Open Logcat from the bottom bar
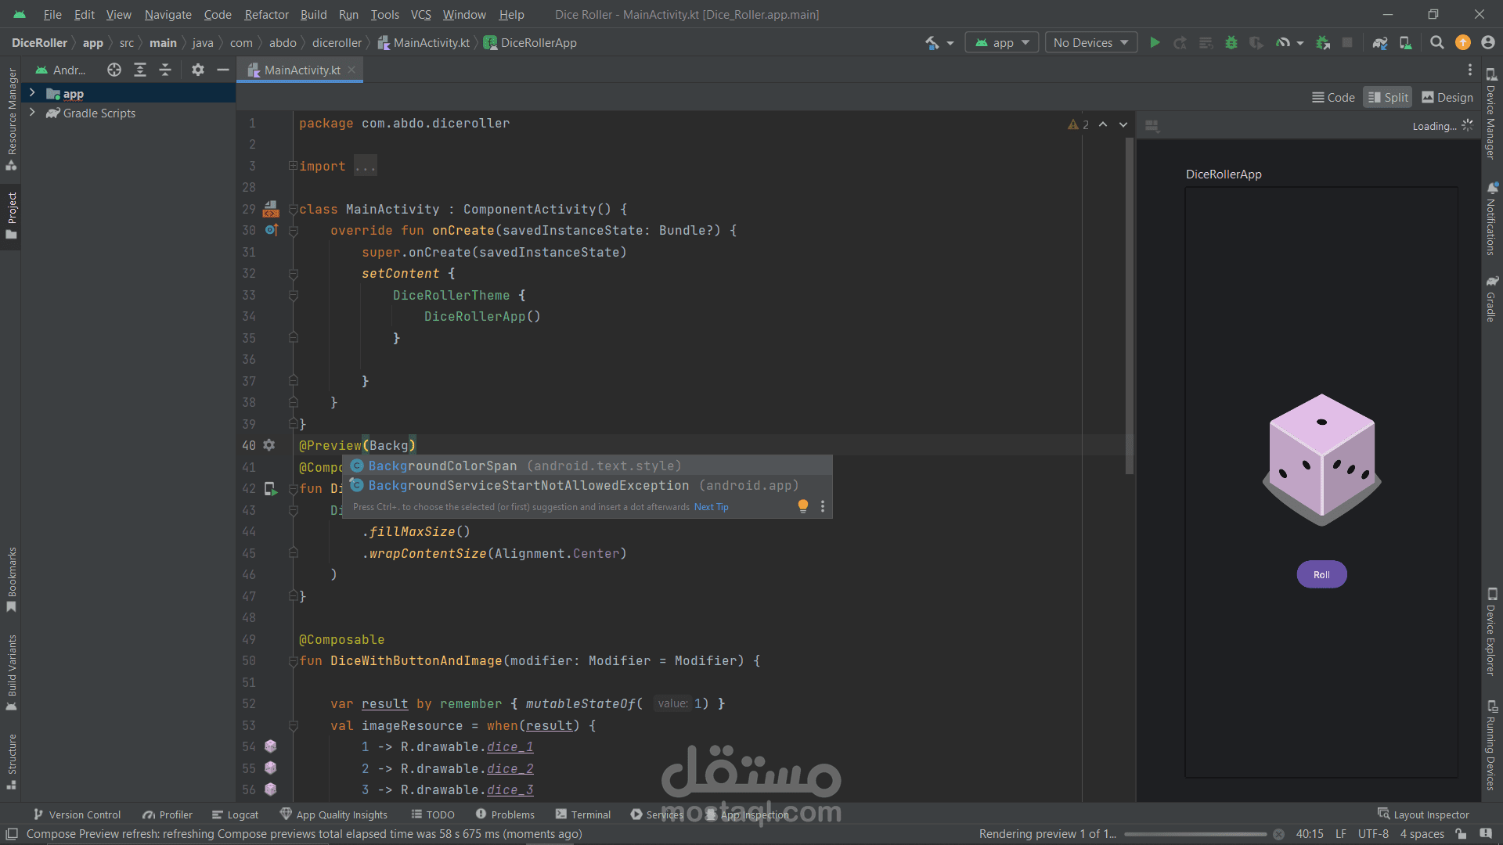1503x845 pixels. (x=235, y=814)
